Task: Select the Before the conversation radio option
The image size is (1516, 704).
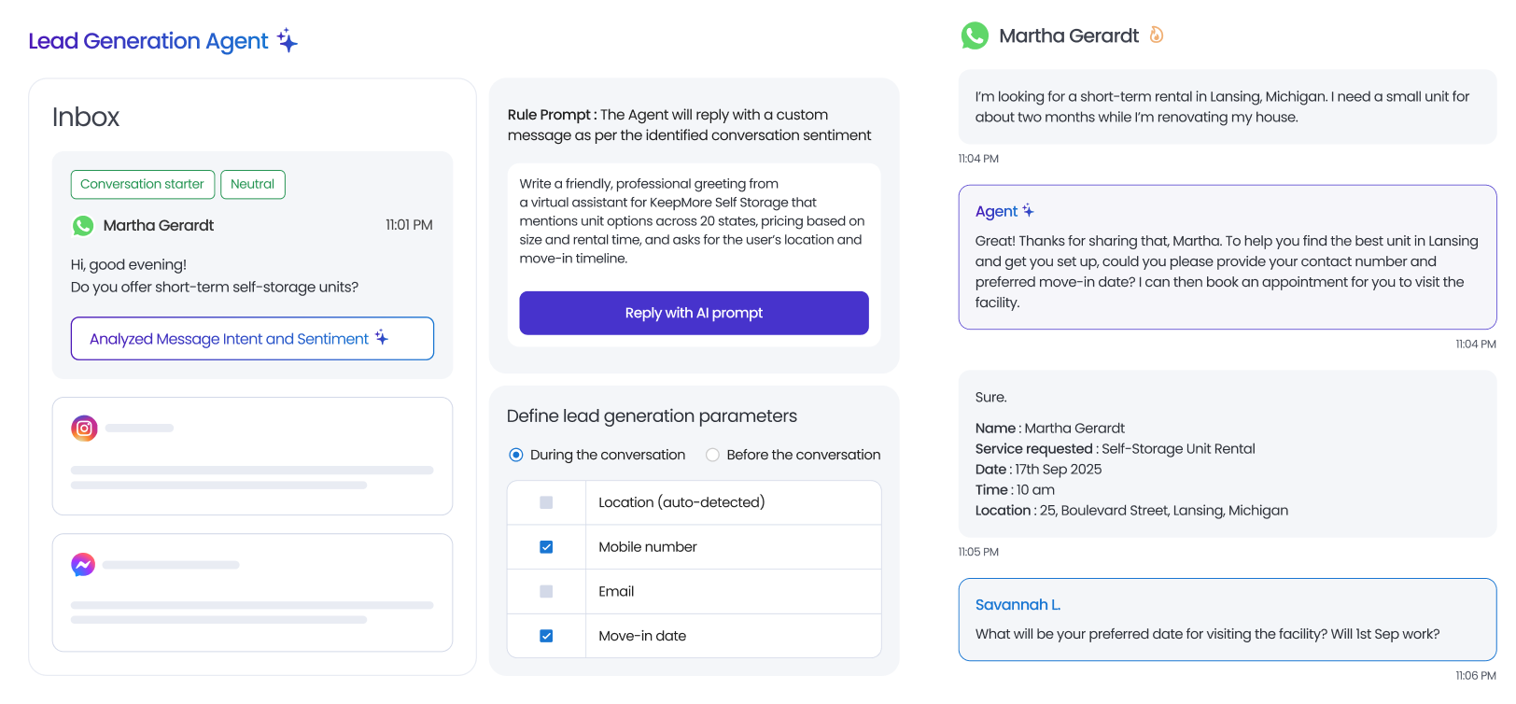Action: (x=712, y=455)
